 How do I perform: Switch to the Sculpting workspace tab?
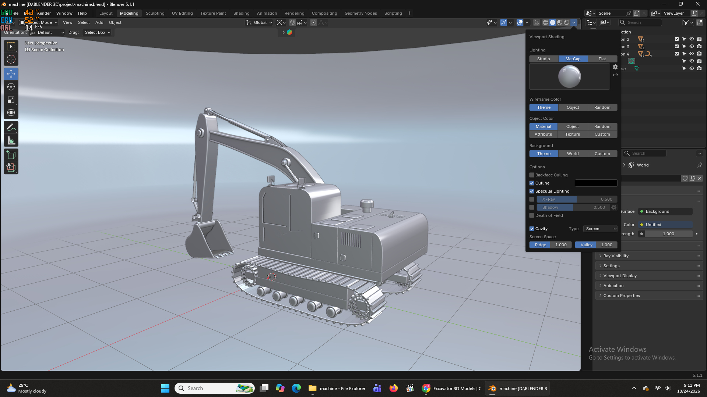pos(155,13)
